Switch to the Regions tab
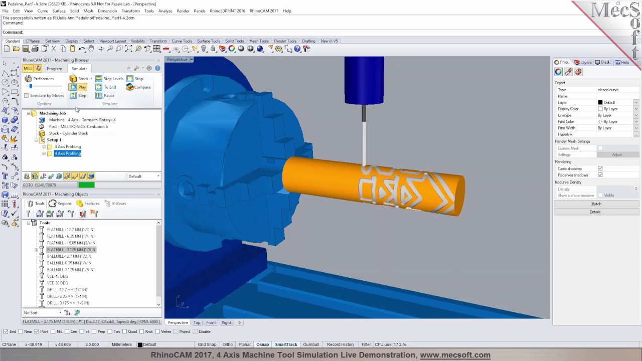The height and width of the screenshot is (361, 642). pyautogui.click(x=60, y=204)
